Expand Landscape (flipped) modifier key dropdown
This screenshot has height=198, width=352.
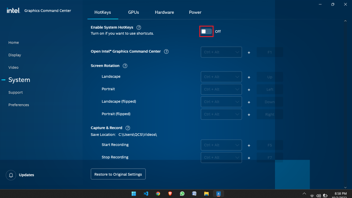pyautogui.click(x=221, y=102)
